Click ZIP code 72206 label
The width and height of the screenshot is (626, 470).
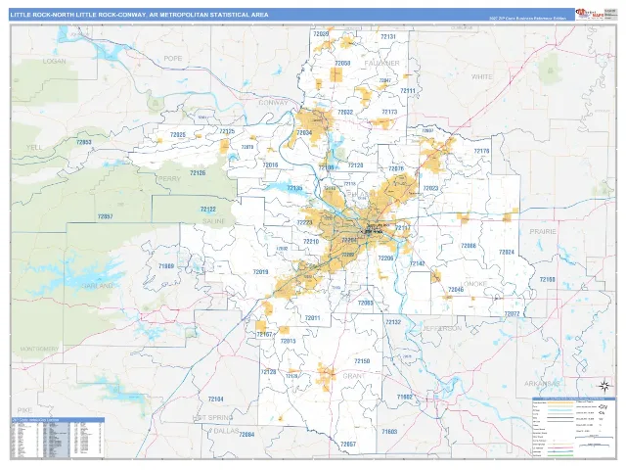[385, 258]
